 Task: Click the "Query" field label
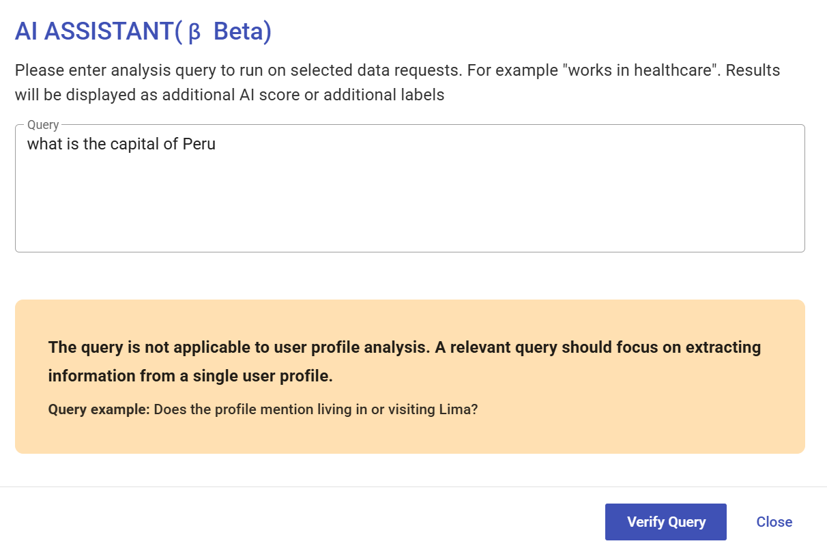click(43, 125)
